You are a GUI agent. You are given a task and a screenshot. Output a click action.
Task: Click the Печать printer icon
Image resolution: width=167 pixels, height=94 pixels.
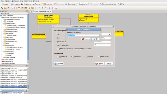pos(34,4)
